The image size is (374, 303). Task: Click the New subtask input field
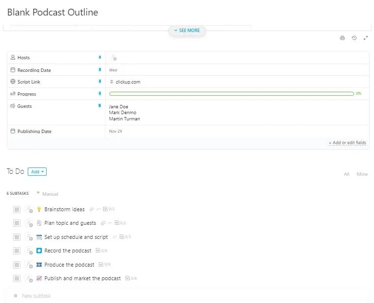point(36,296)
